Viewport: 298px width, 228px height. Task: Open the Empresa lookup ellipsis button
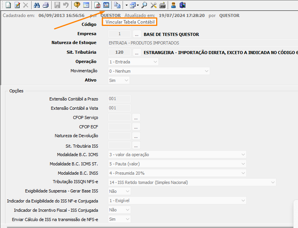(x=136, y=34)
